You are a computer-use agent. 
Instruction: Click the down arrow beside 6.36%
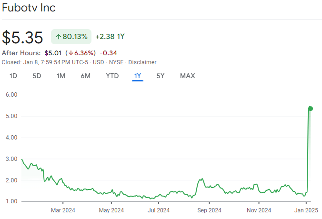coord(71,53)
